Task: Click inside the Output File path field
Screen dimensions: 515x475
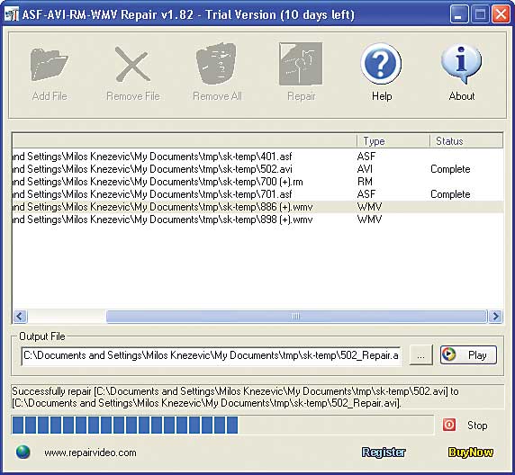Action: (211, 356)
